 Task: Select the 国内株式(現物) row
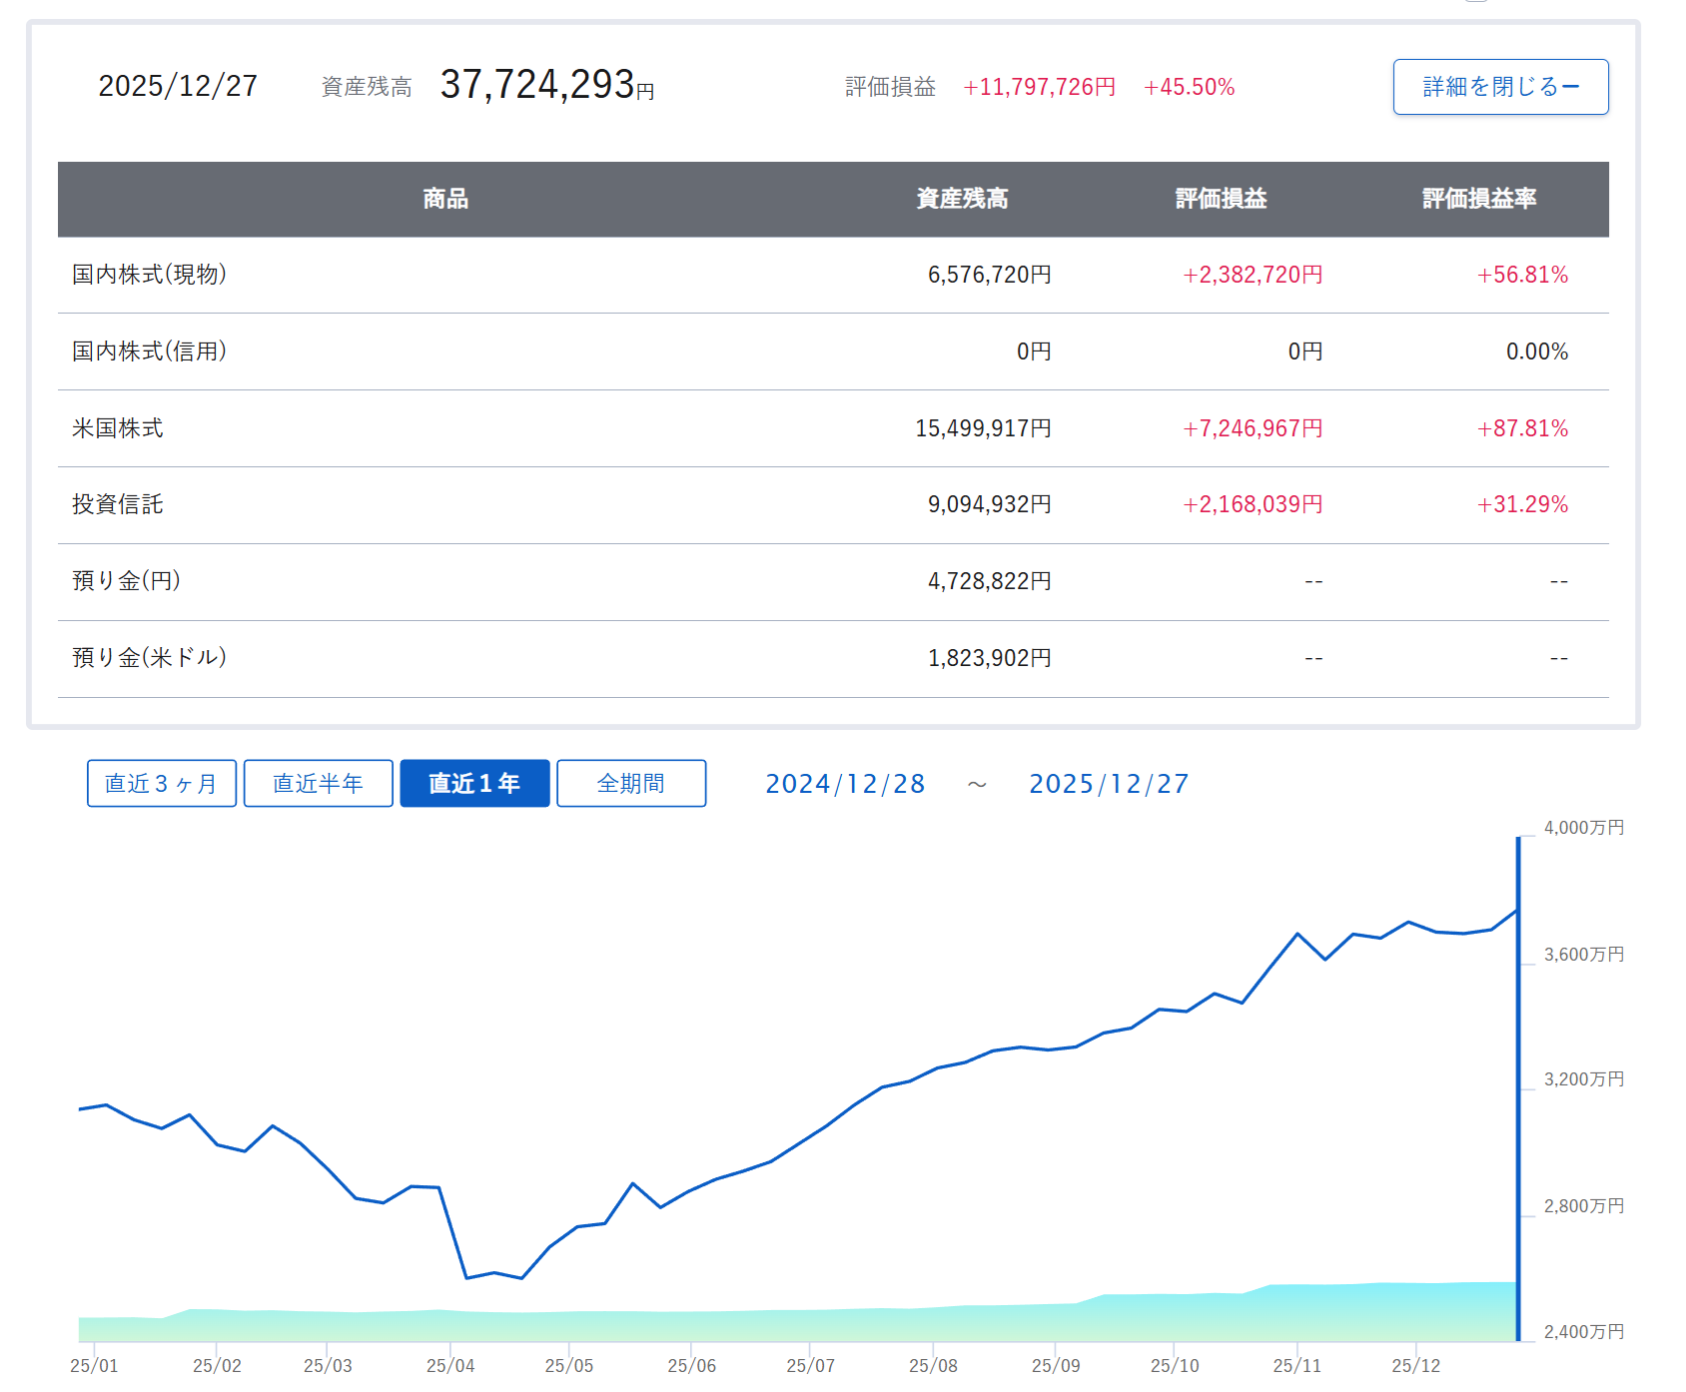[x=150, y=275]
